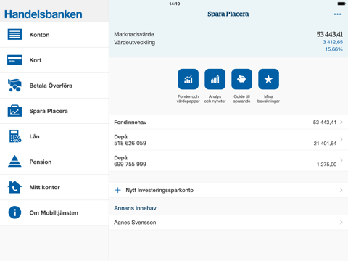This screenshot has height=261, width=348.
Task: Choose Pension menu item
Action: tap(54, 162)
